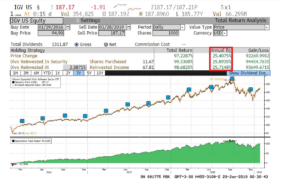
Task: Click the Holding Strategy column header
Action: [x=28, y=50]
